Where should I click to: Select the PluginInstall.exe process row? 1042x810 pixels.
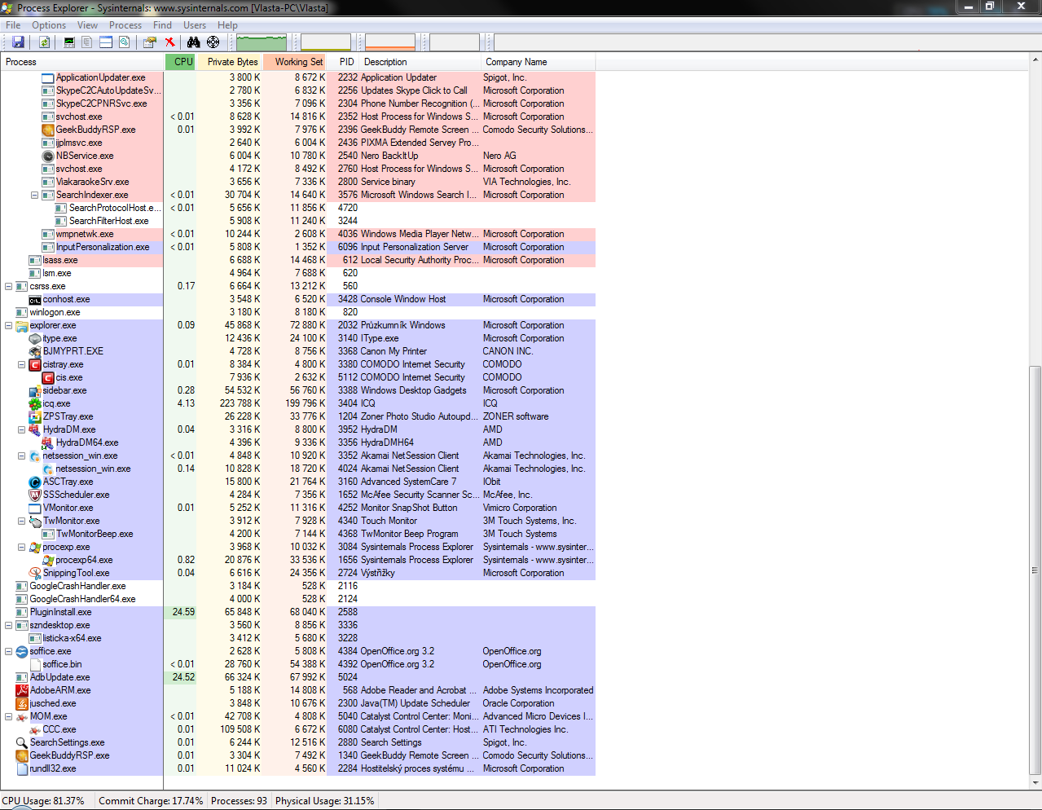pyautogui.click(x=60, y=612)
